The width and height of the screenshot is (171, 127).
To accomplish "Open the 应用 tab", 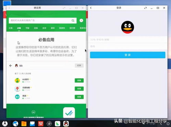I will tap(44, 28).
